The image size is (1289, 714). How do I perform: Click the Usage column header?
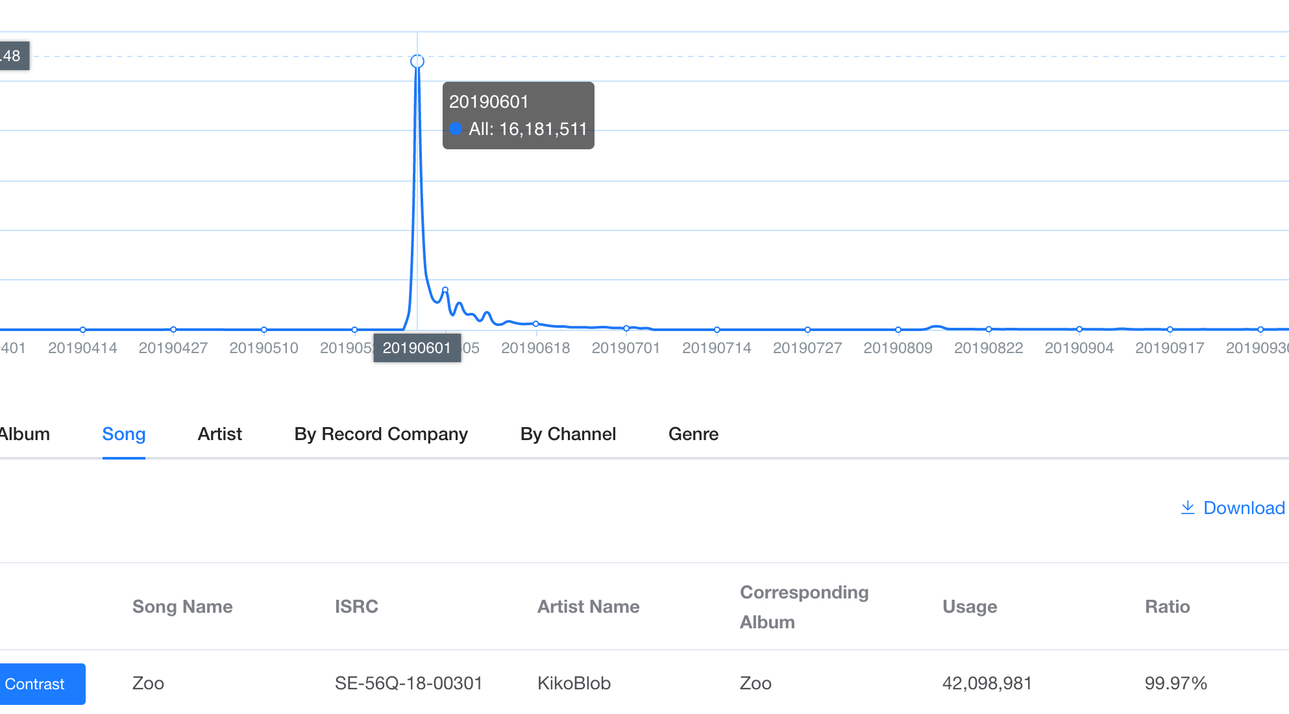[970, 606]
